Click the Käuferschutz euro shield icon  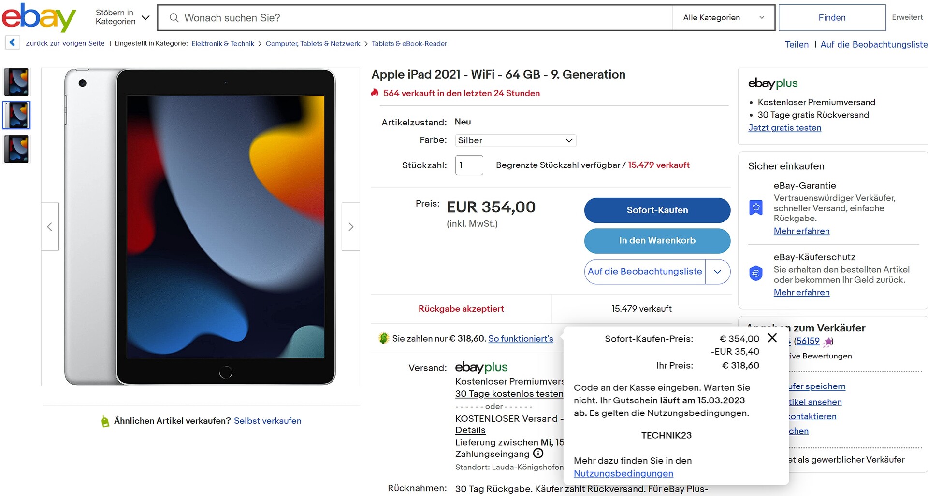coord(756,274)
